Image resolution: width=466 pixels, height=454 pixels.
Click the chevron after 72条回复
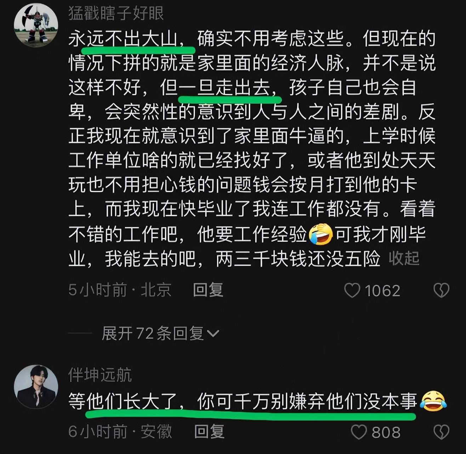(213, 334)
